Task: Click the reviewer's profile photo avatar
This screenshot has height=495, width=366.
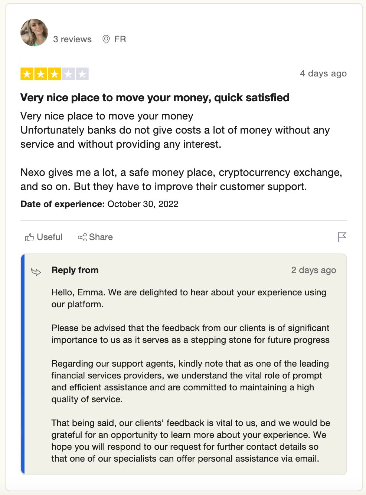Action: tap(34, 33)
